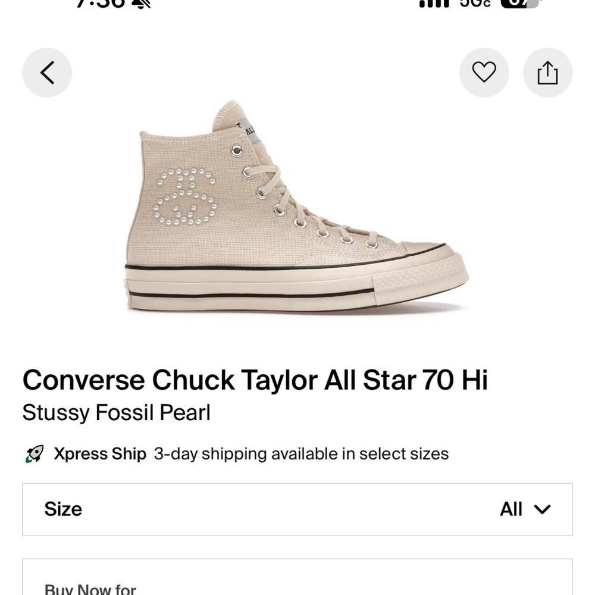
Task: Toggle wishlist status for the Chuck Taylor
Action: point(484,72)
